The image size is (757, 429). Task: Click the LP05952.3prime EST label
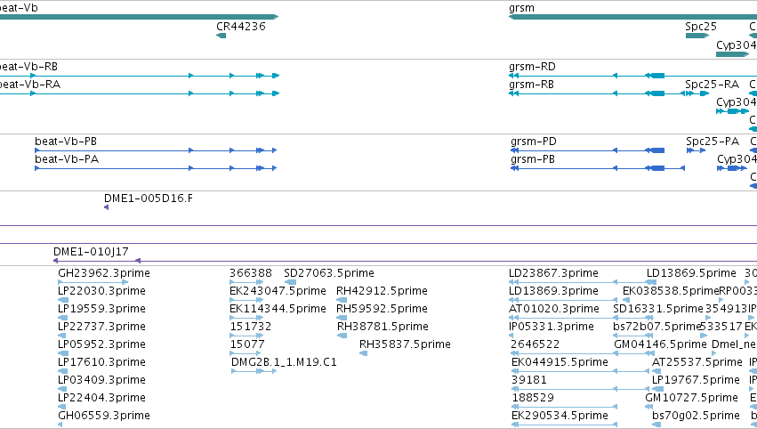coord(101,344)
